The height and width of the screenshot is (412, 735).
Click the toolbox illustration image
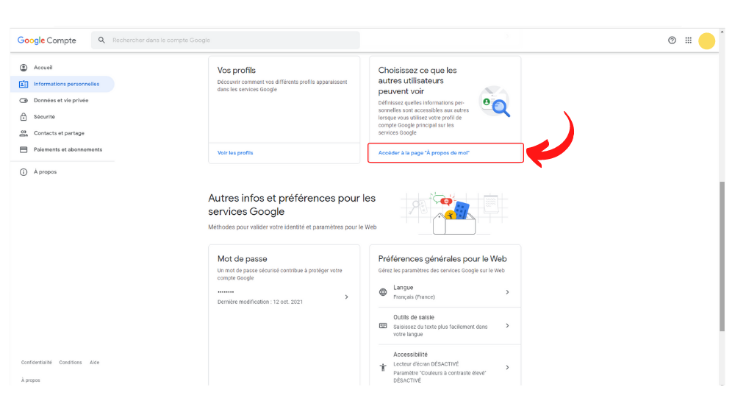(453, 213)
